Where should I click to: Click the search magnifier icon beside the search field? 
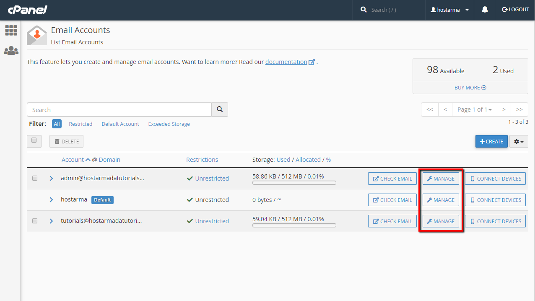220,109
